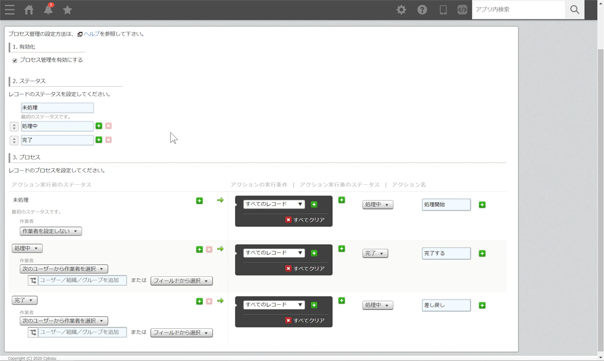Screen dimensions: 604x361
Task: Open すべてのレコード dropdown in 処理中 row
Action: pyautogui.click(x=274, y=253)
